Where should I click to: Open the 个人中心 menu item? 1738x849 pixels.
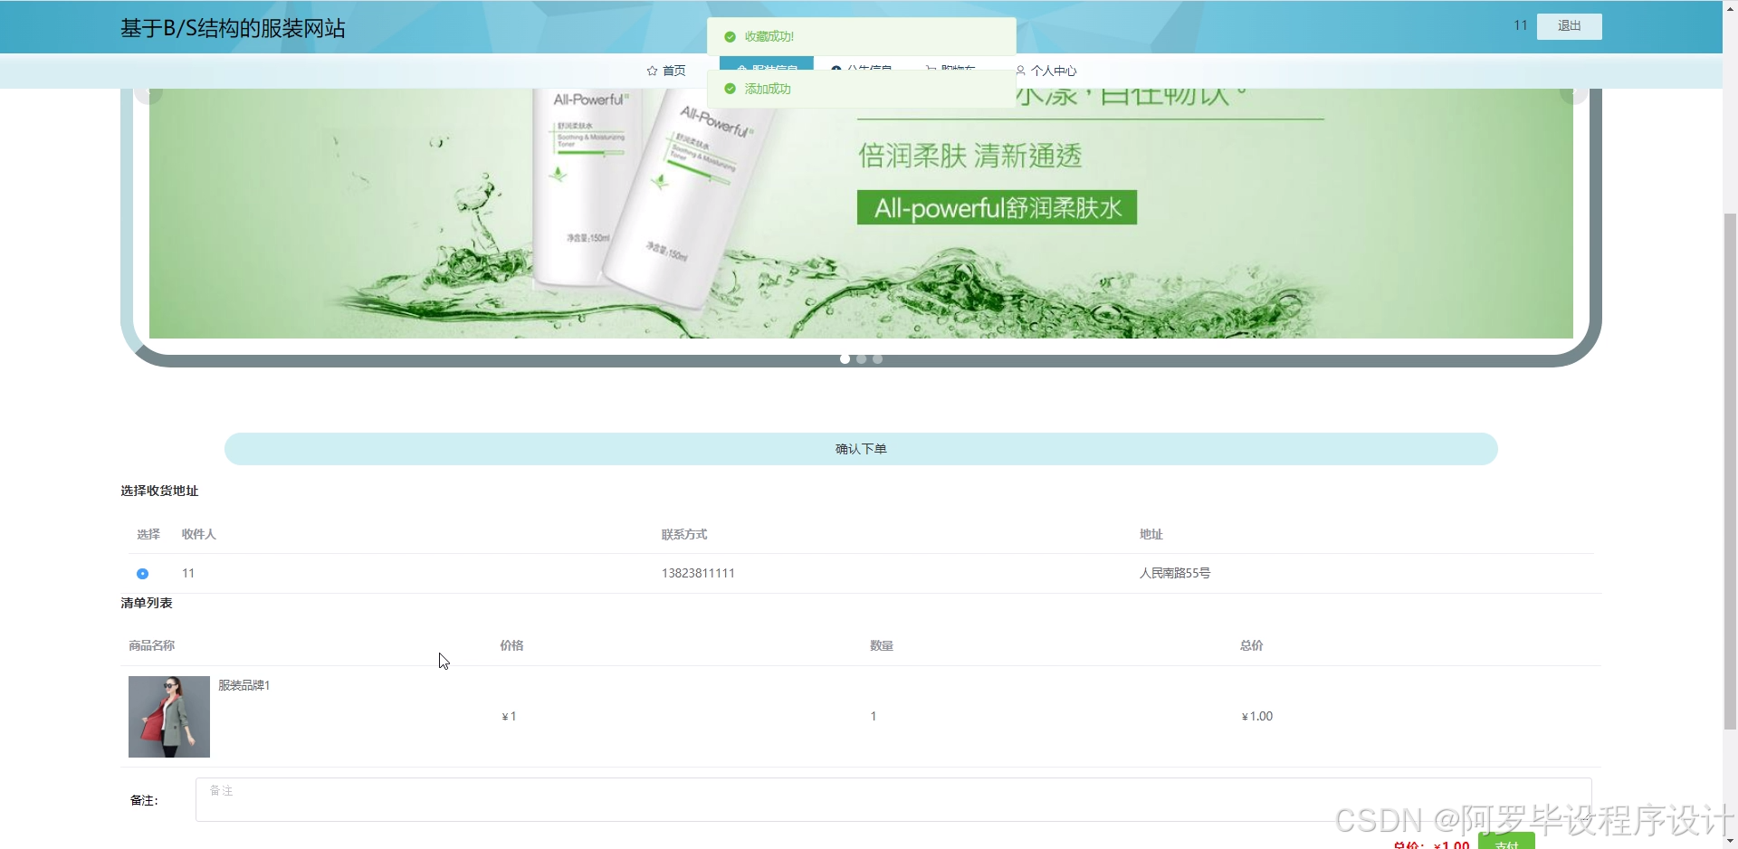(1046, 71)
